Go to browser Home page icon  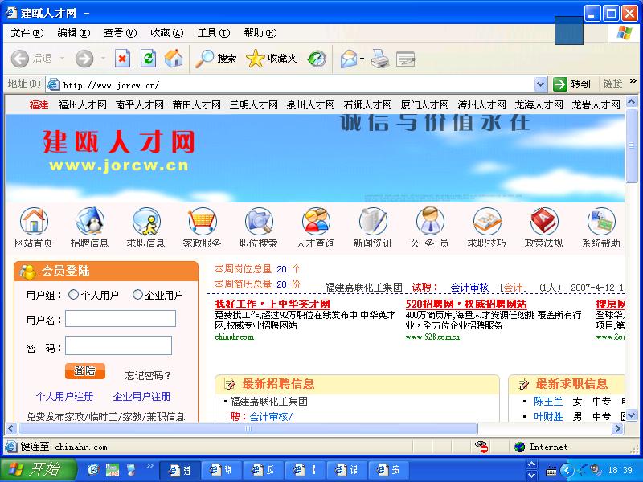pyautogui.click(x=174, y=59)
